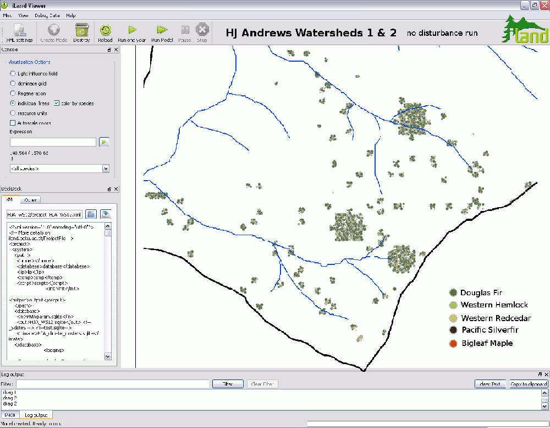The width and height of the screenshot is (550, 428).
Task: Click the clear Text button
Action: pos(490,384)
